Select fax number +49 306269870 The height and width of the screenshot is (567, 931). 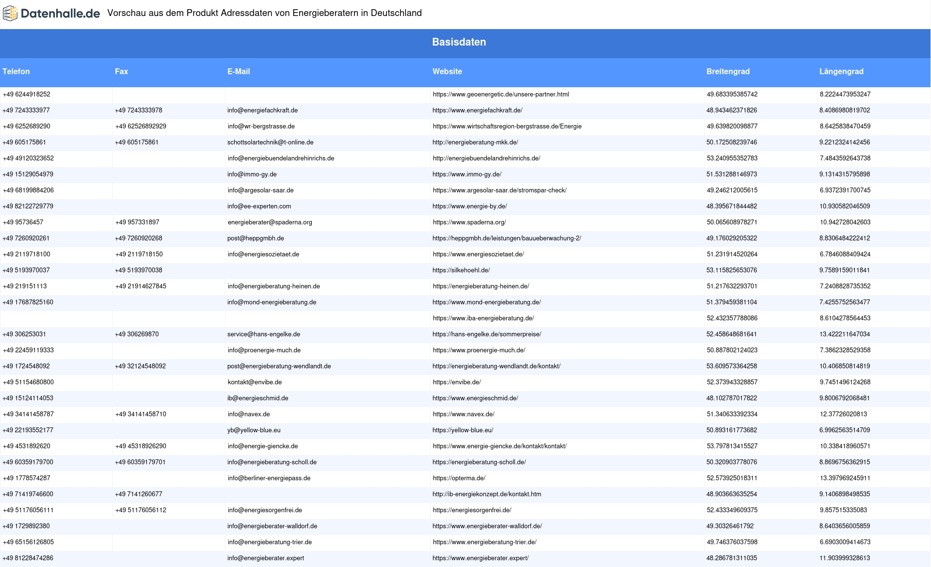(x=137, y=334)
